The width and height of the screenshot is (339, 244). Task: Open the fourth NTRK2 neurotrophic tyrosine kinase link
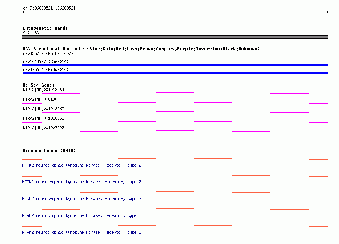[x=82, y=216]
